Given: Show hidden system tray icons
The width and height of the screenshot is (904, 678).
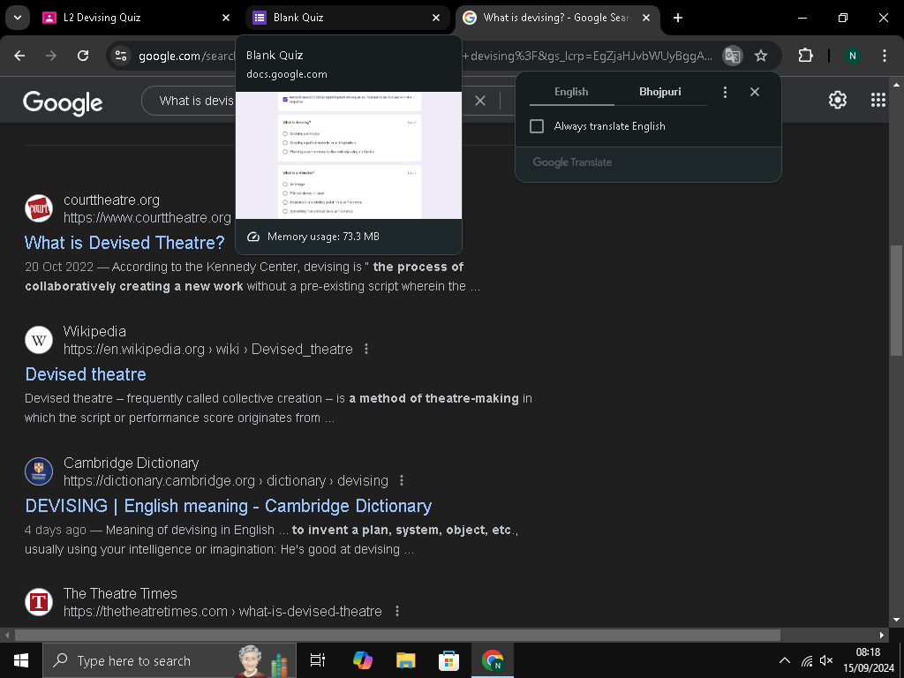Looking at the screenshot, I should coord(785,660).
